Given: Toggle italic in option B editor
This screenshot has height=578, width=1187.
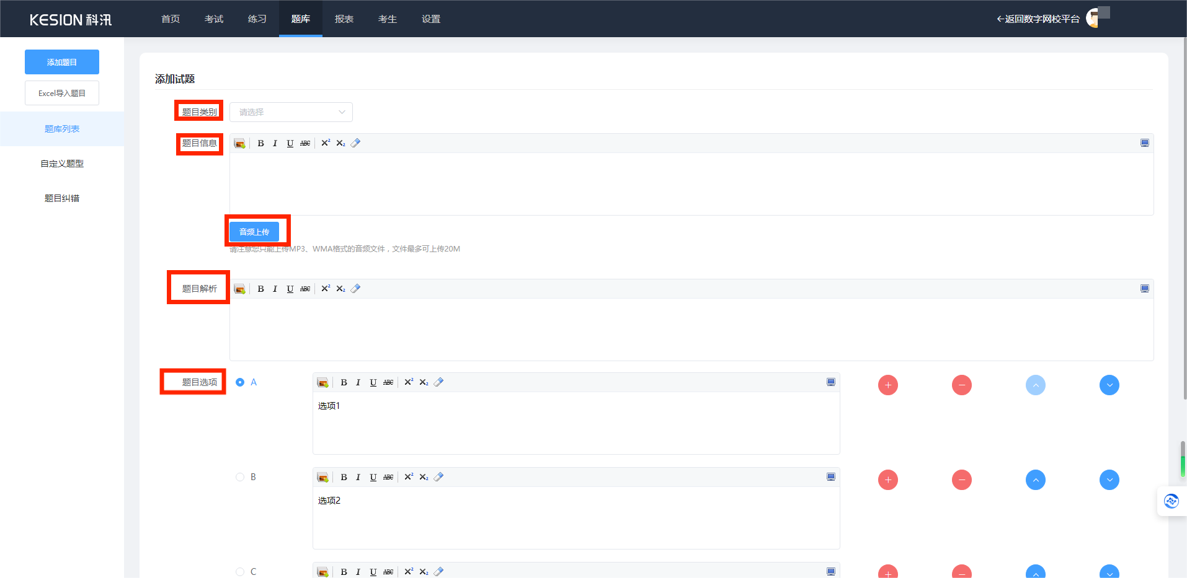Looking at the screenshot, I should tap(358, 477).
